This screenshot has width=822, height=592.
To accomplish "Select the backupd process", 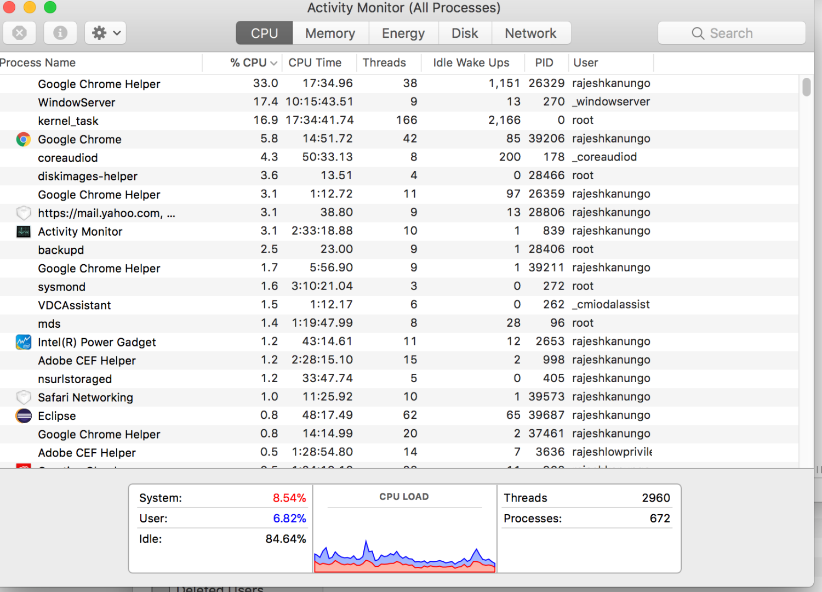I will pyautogui.click(x=399, y=250).
